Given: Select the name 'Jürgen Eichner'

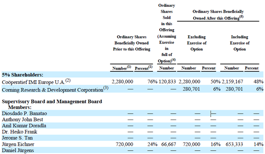Looking at the screenshot, I should [x=18, y=144].
